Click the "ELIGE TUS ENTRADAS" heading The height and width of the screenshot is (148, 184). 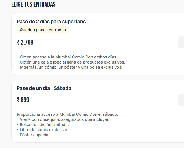(33, 4)
